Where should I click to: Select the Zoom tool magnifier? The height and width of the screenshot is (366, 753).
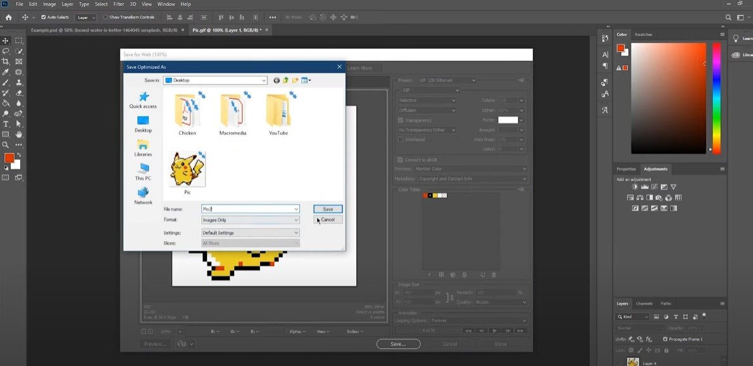click(x=6, y=145)
